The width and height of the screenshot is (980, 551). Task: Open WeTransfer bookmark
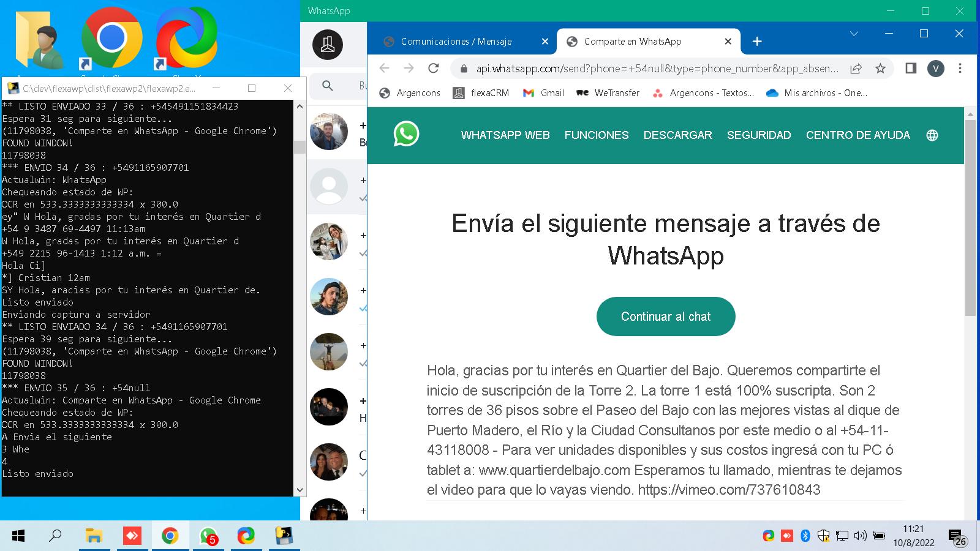point(608,93)
